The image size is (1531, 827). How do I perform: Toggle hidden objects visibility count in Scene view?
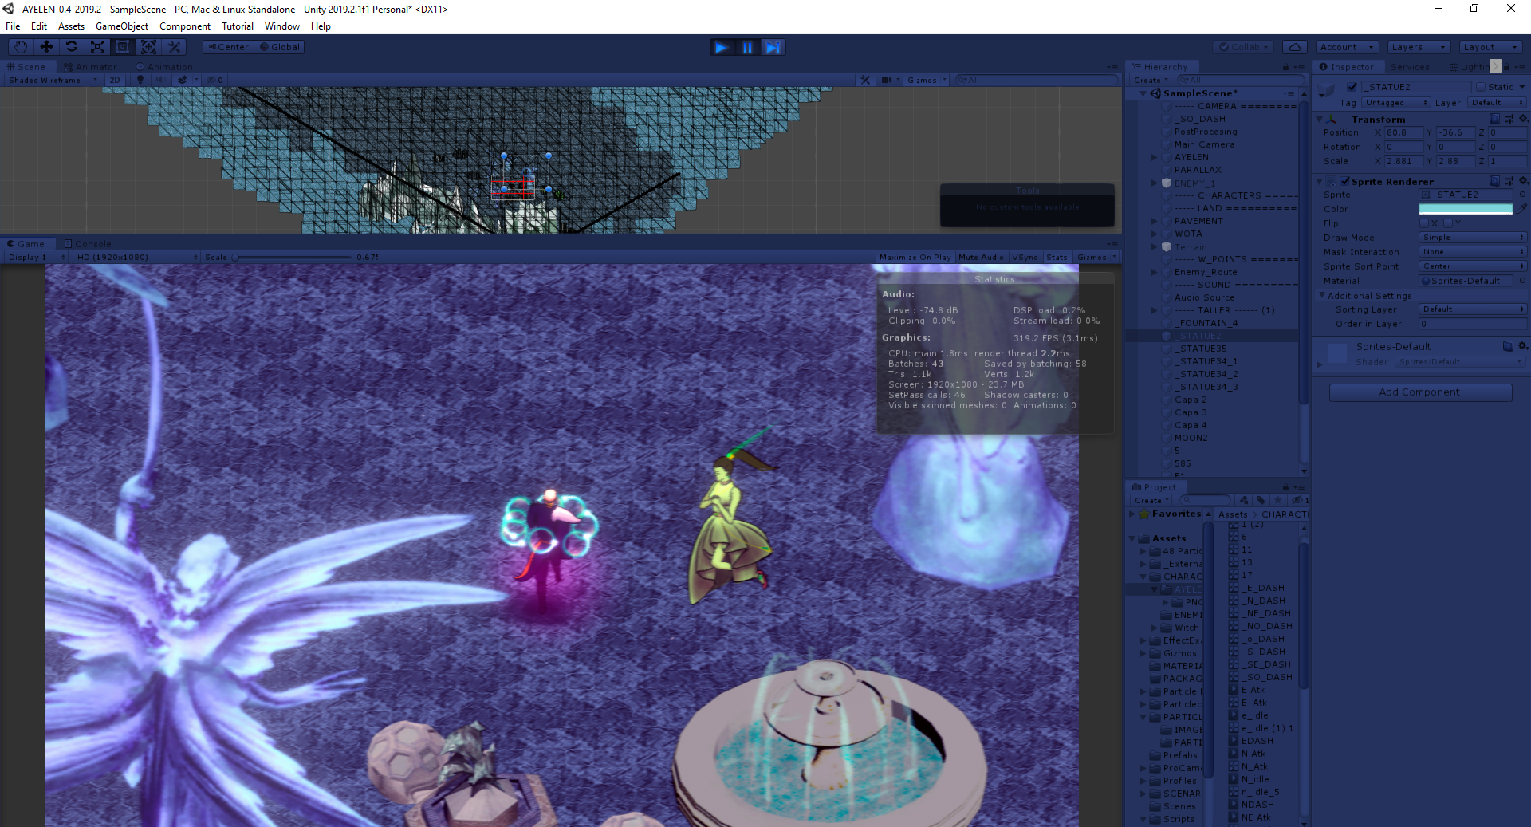215,80
